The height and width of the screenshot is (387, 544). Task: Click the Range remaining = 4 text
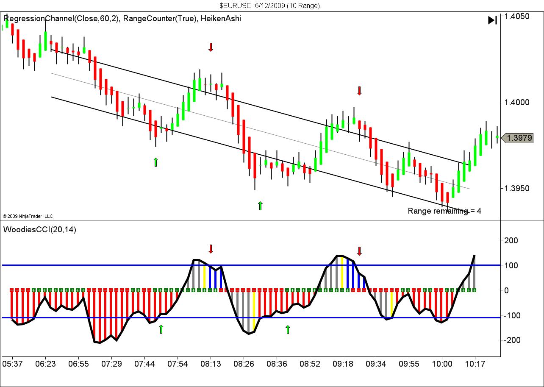pyautogui.click(x=444, y=211)
